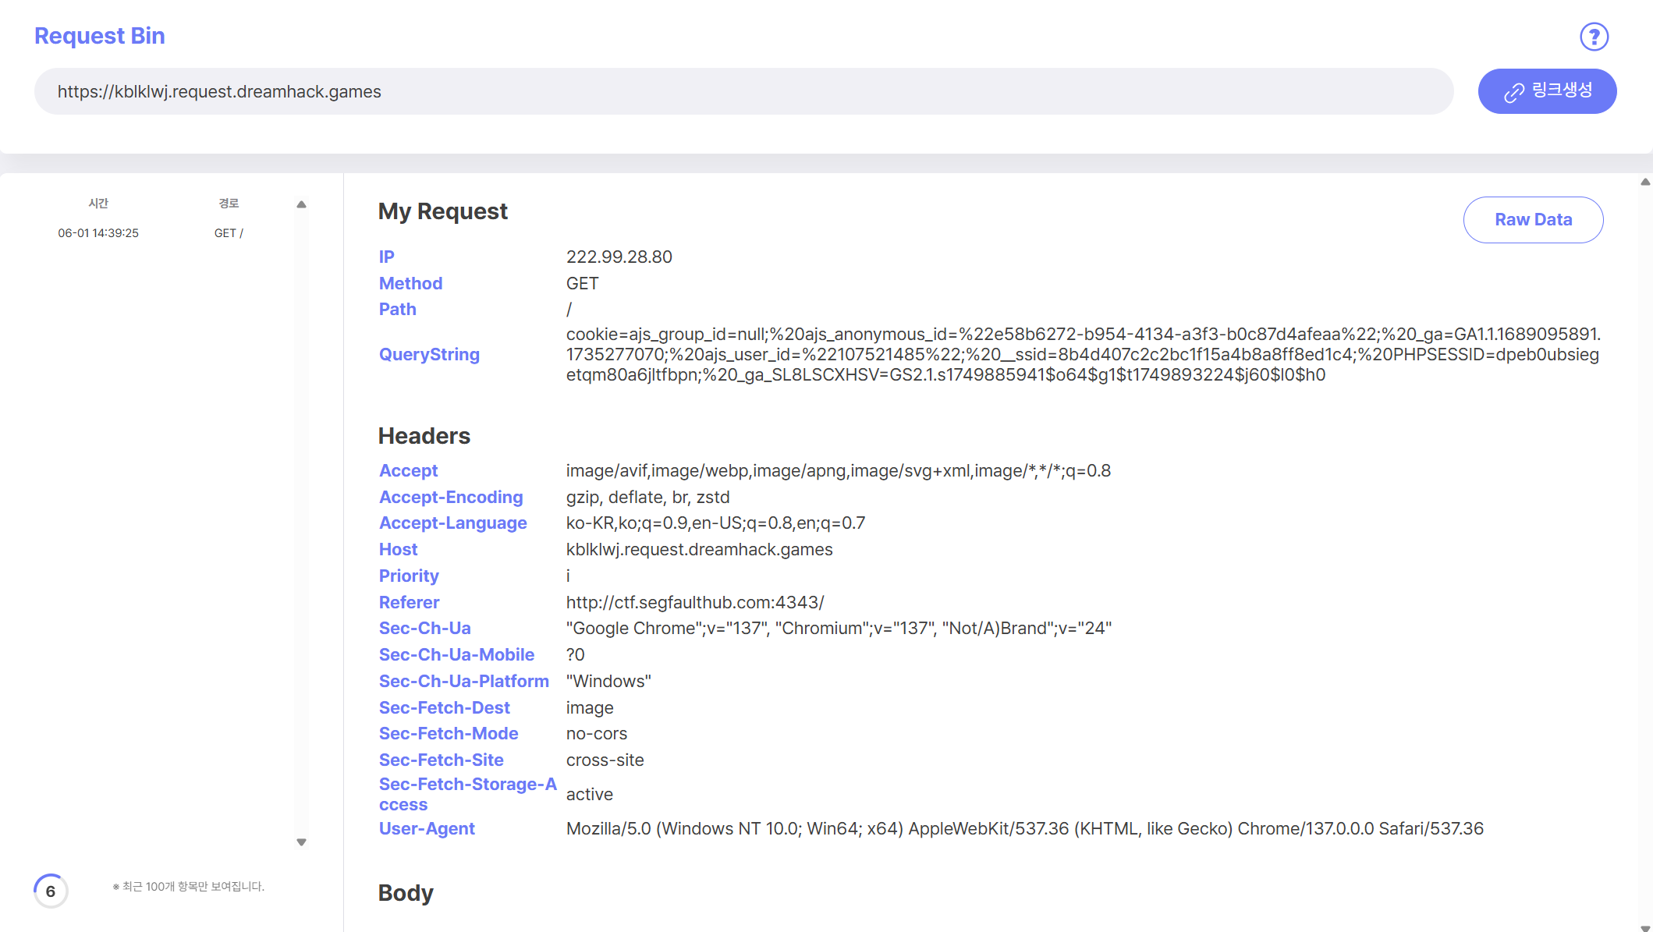Click the Sec-Fetch-Dest value image
This screenshot has width=1653, height=932.
[590, 707]
